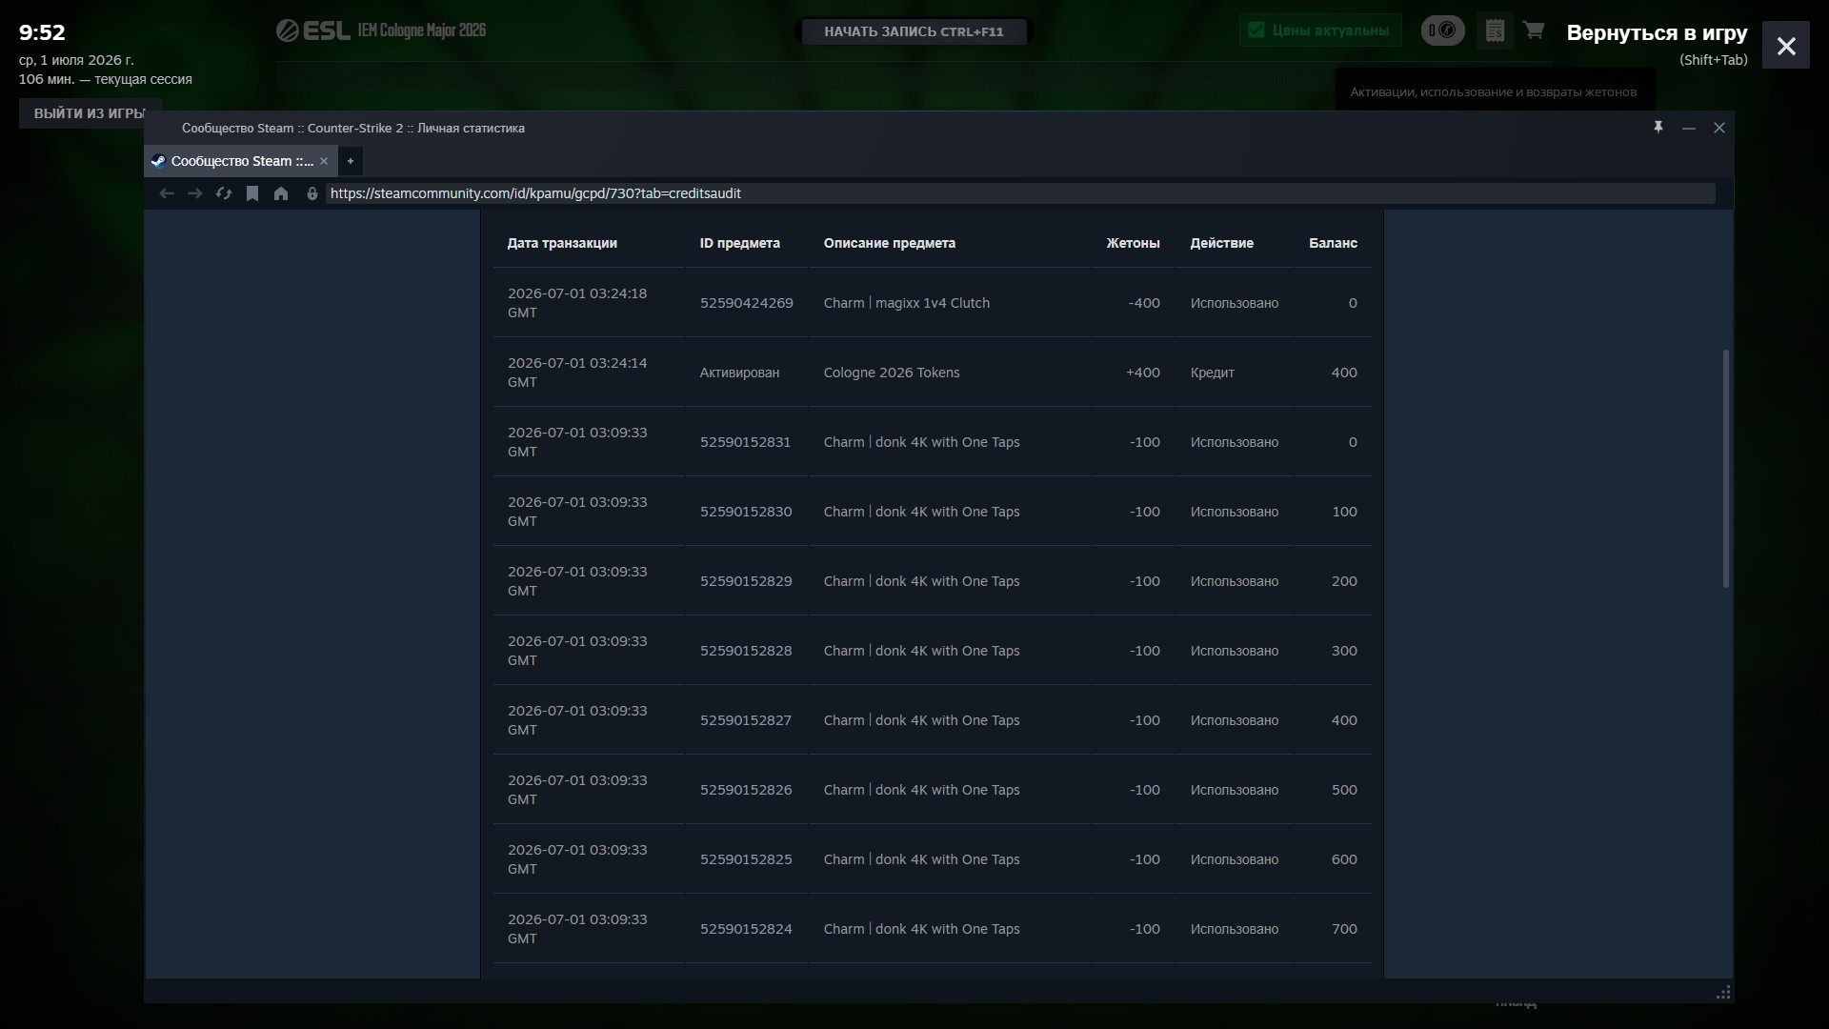Image resolution: width=1829 pixels, height=1029 pixels.
Task: Close the Steam overlay with X
Action: click(x=1786, y=45)
